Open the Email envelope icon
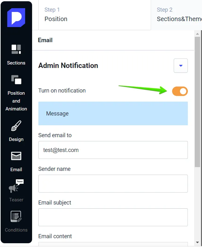Viewport: 202px width, 247px height. (16, 156)
